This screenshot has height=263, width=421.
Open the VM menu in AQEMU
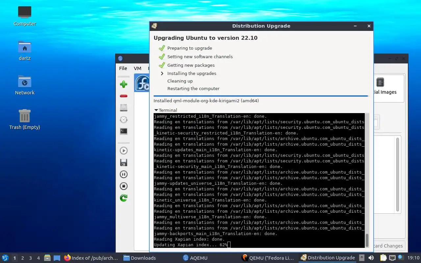click(137, 68)
